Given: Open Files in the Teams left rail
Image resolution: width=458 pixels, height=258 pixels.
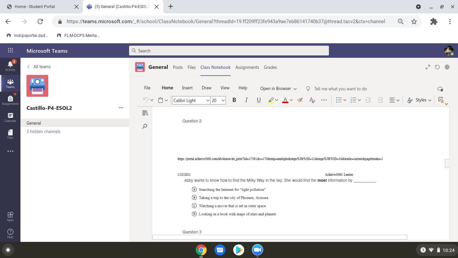Looking at the screenshot, I should (x=10, y=134).
